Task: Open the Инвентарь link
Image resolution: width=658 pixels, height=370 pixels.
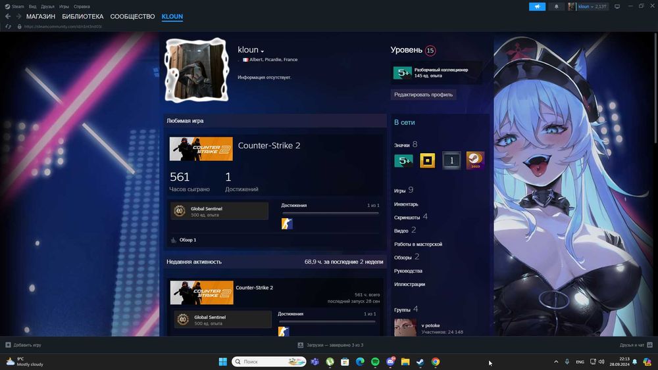Action: [406, 204]
